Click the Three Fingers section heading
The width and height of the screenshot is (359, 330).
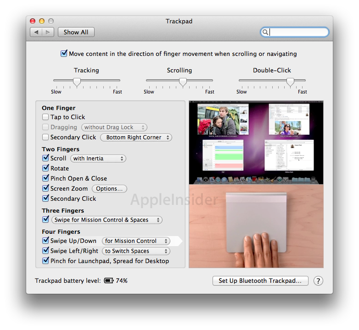63,210
